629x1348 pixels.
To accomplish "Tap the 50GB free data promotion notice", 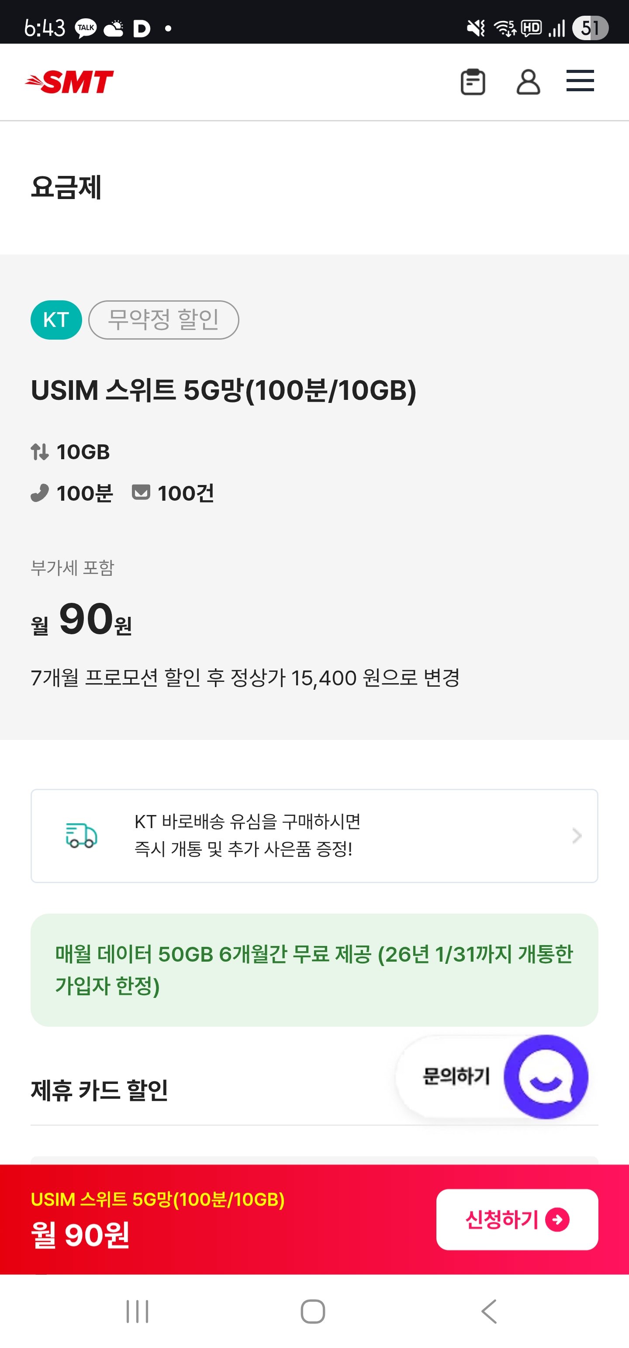I will pyautogui.click(x=314, y=970).
